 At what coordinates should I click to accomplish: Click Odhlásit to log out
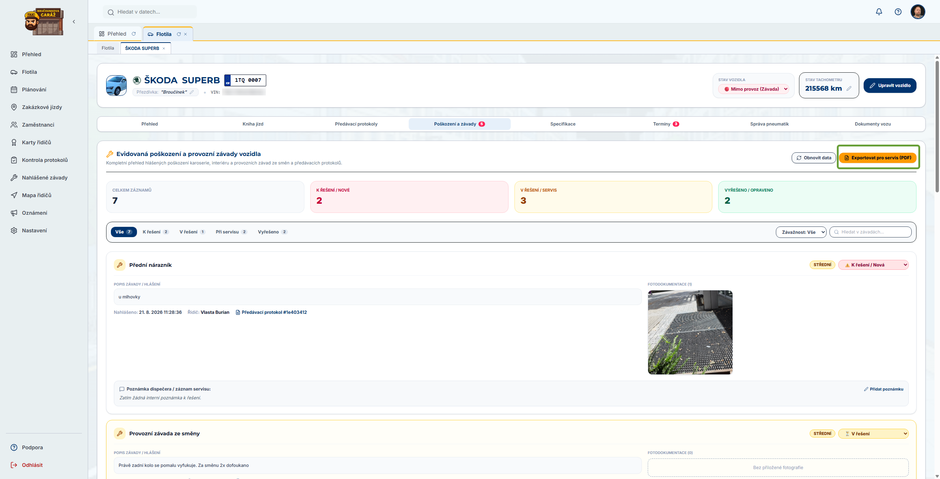32,465
